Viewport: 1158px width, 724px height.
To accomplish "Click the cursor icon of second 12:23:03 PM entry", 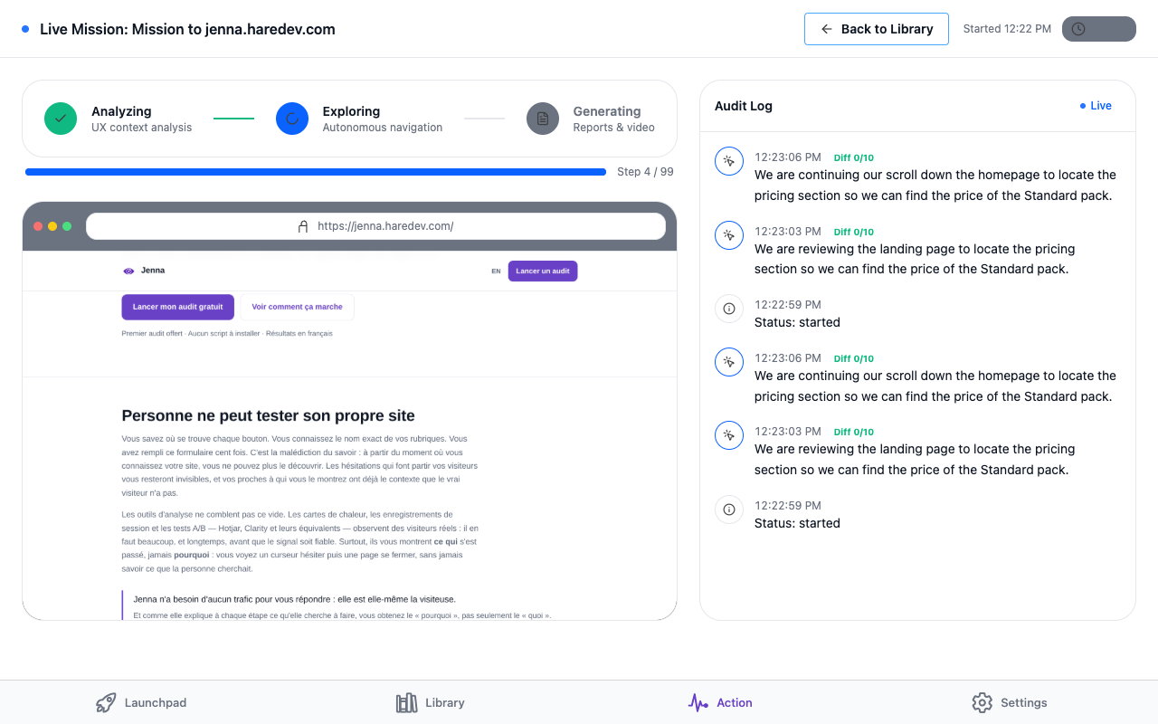I will pyautogui.click(x=729, y=435).
